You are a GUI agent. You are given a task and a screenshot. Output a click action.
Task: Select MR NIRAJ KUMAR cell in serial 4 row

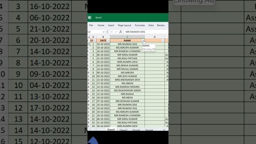[x=127, y=55]
